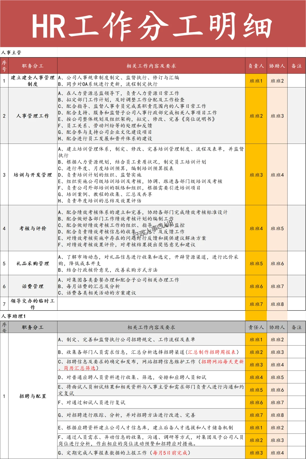Click red text "招聘网站每天更新"
This screenshot has height=459, width=306.
(223, 362)
